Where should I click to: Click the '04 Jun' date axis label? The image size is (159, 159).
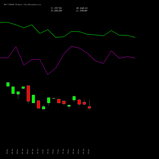(22, 151)
